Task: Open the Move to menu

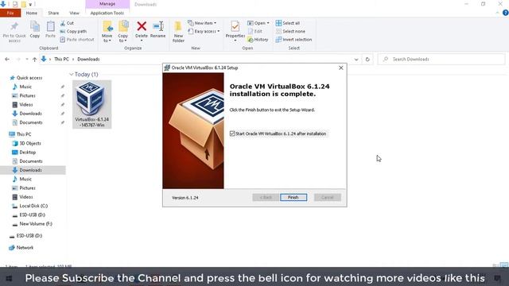Action: (107, 32)
